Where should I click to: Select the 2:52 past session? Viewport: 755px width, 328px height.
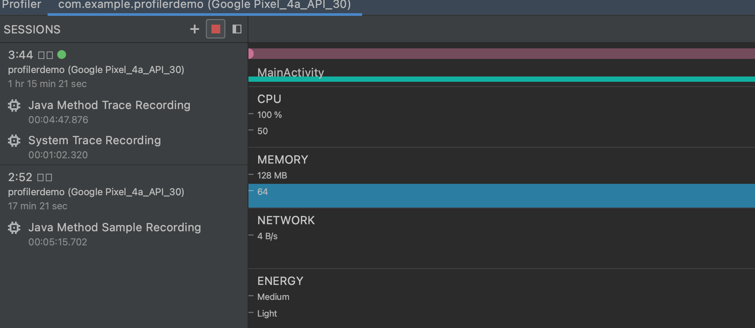[x=124, y=191]
